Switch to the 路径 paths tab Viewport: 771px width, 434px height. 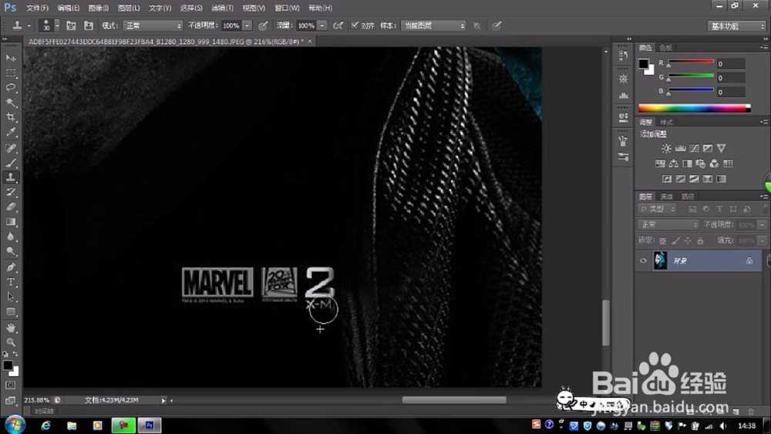pyautogui.click(x=688, y=197)
